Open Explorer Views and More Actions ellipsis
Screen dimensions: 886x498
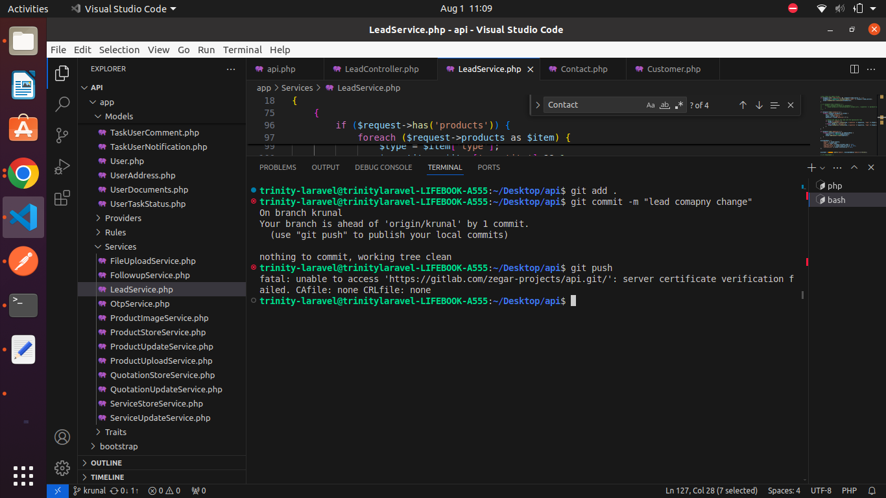click(231, 69)
